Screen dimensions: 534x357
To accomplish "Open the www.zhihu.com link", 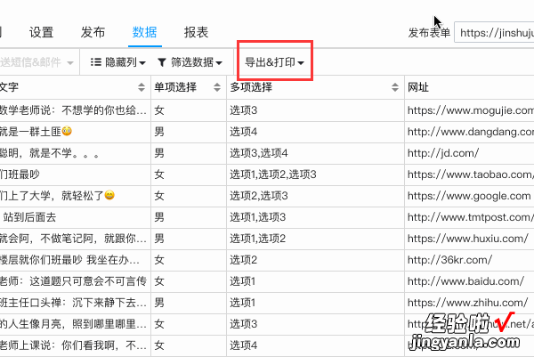I will 467,303.
